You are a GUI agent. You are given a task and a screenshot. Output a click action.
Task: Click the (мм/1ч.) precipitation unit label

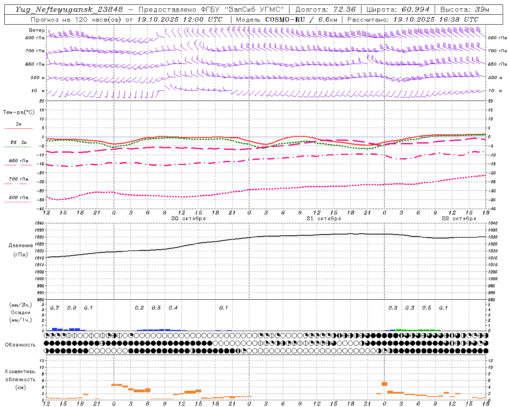point(21,320)
